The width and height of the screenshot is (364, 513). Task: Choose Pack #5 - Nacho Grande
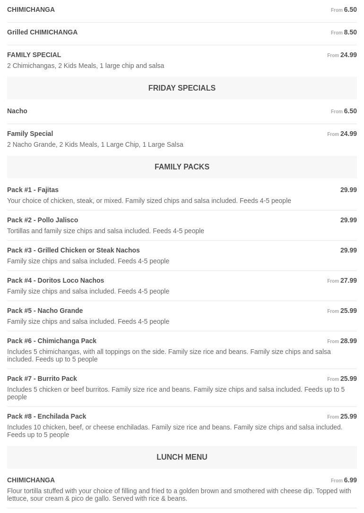45,311
